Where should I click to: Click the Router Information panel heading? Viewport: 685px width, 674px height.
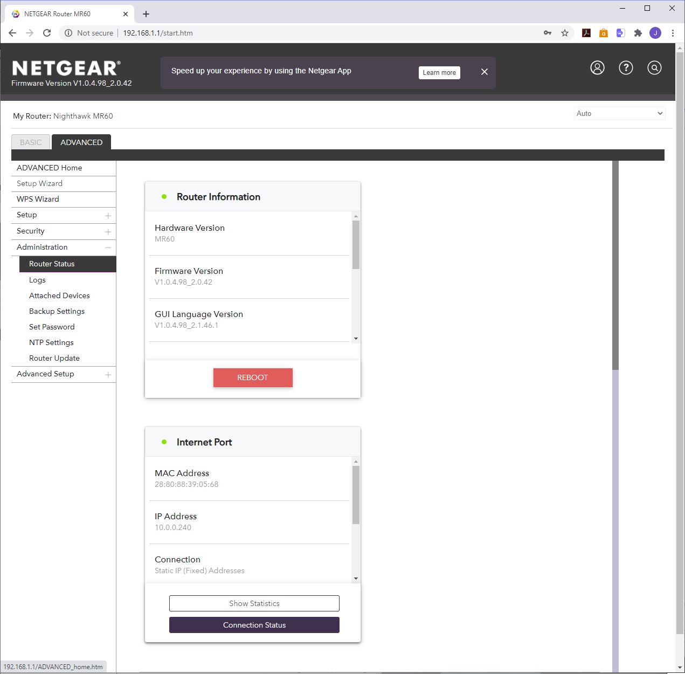[x=218, y=197]
